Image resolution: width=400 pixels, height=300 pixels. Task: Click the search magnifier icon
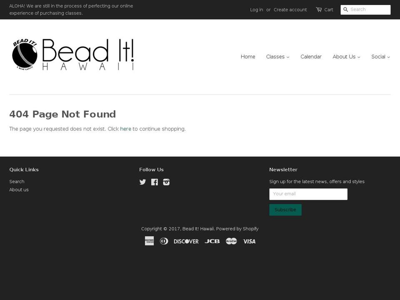point(346,10)
